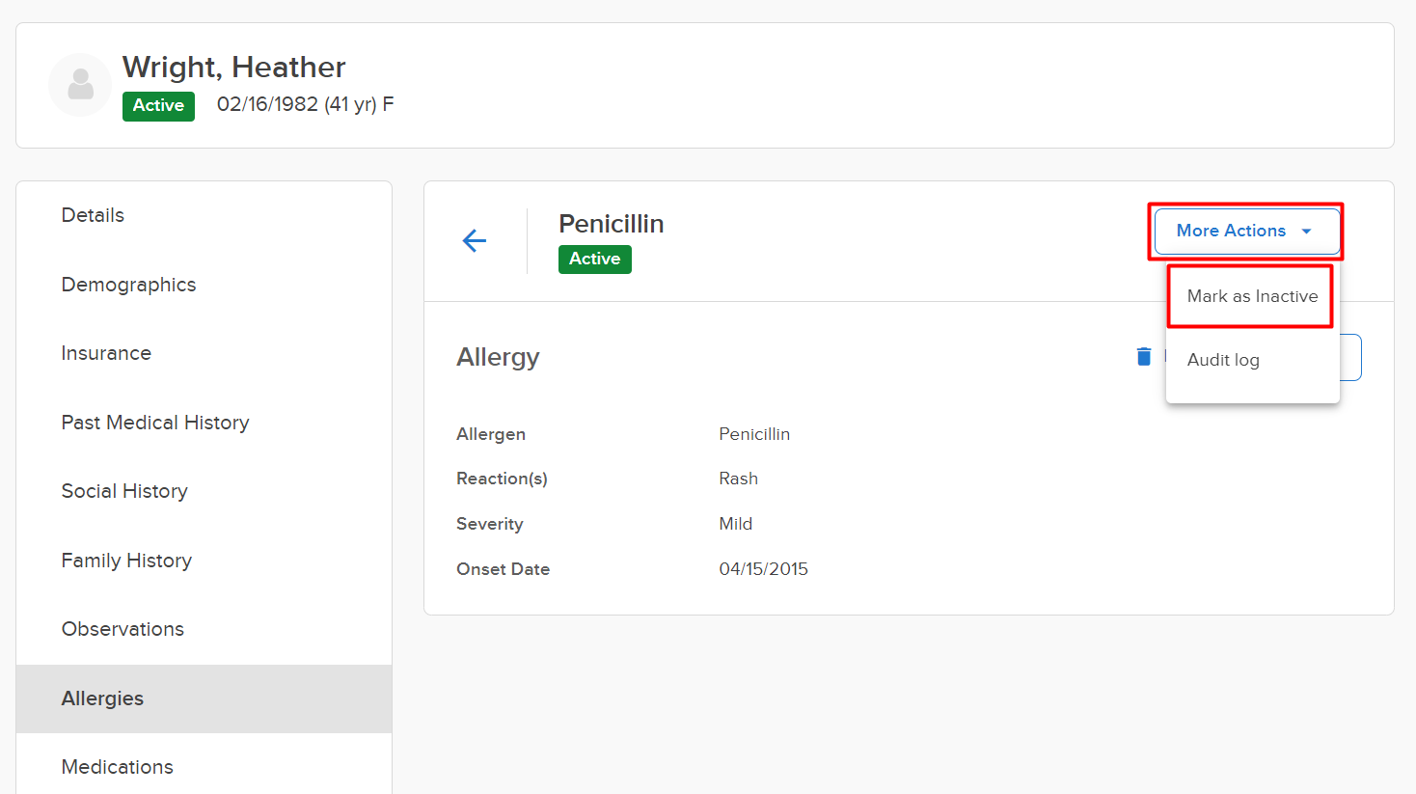Click the Active badge under Penicillin
This screenshot has height=794, width=1416.
(594, 260)
